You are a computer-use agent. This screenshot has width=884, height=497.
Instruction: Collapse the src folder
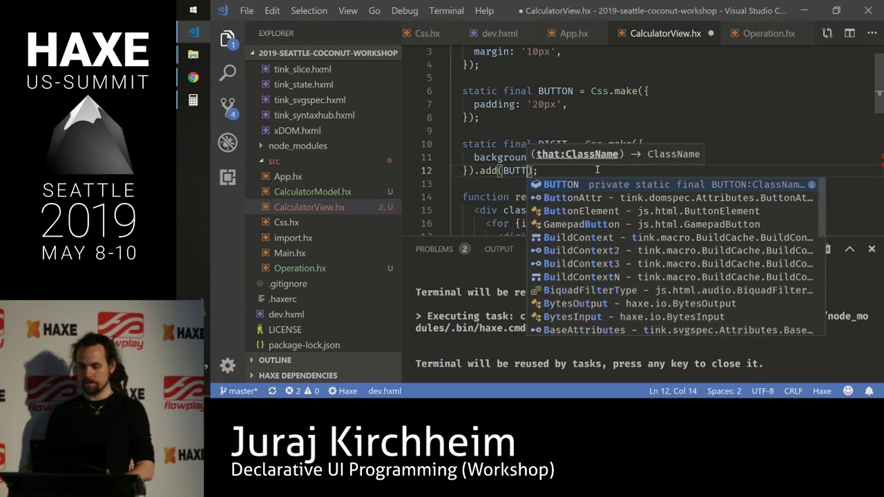coord(274,161)
